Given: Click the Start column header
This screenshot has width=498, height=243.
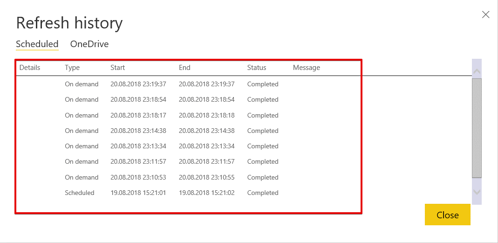Looking at the screenshot, I should click(118, 68).
